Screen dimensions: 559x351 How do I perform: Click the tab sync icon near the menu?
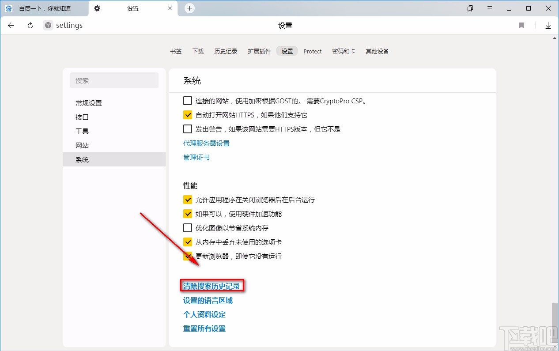click(470, 8)
